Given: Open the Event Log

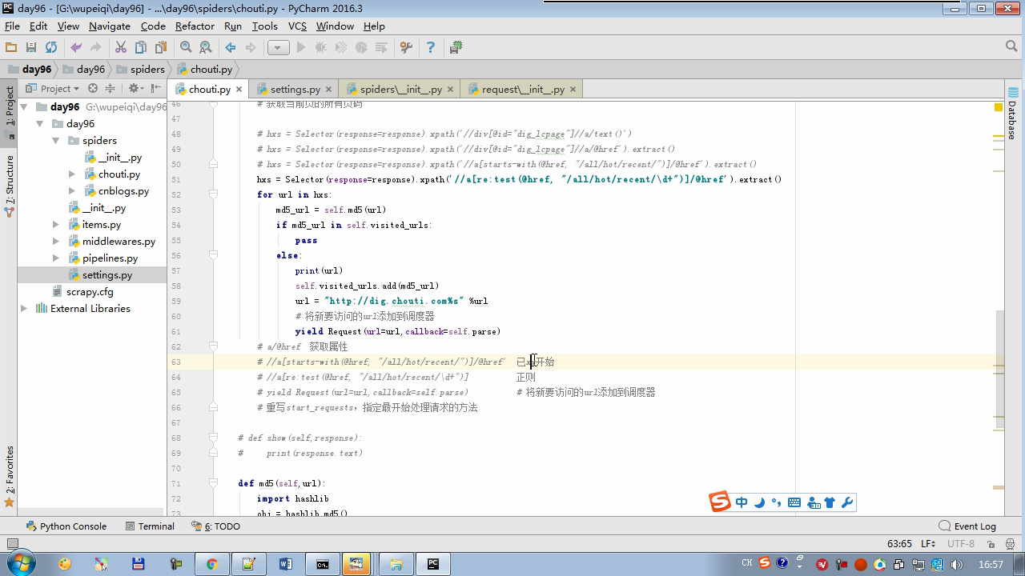Looking at the screenshot, I should coord(967,526).
